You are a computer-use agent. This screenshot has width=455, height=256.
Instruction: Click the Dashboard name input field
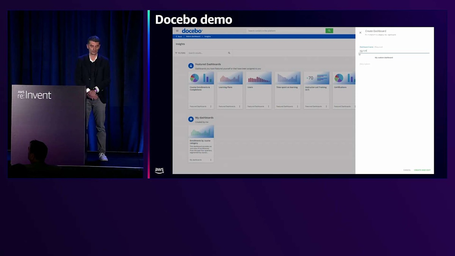(x=394, y=50)
